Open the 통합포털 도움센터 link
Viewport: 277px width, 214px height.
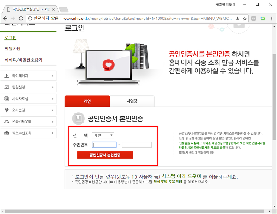pos(168,182)
